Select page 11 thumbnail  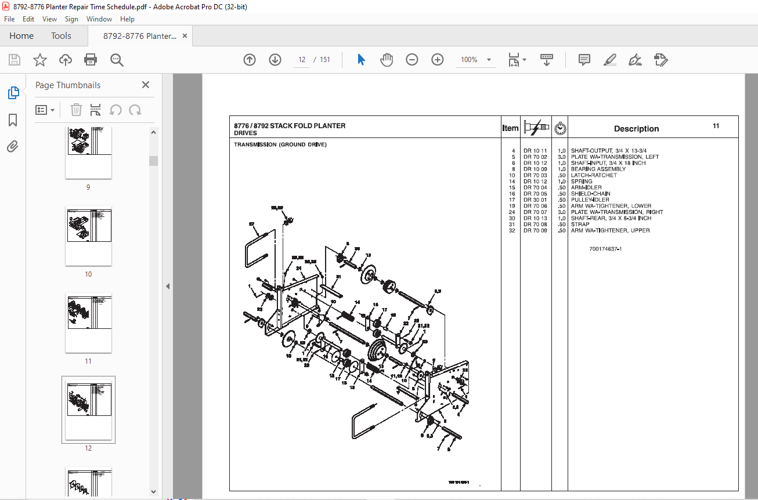click(x=88, y=324)
